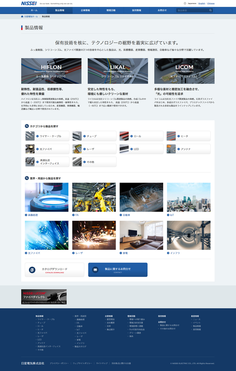Click footer link 環境への取り組み
The width and height of the screenshot is (236, 371).
click(x=136, y=319)
